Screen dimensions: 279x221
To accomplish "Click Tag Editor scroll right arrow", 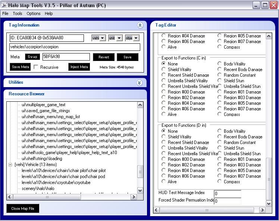I will (x=262, y=210).
